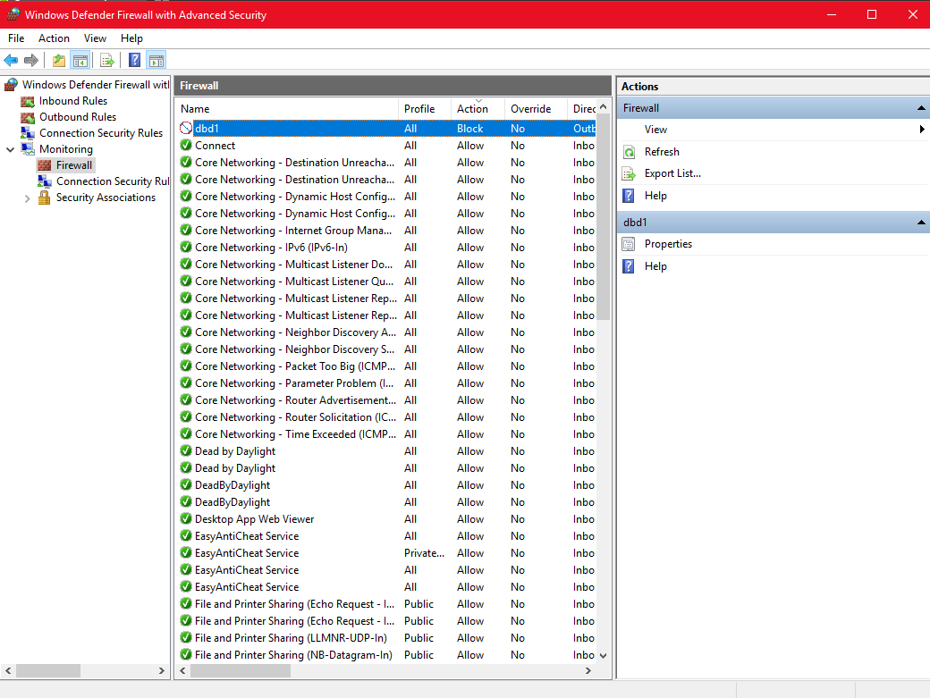Select Firewall node under Monitoring
930x698 pixels.
[x=74, y=165]
